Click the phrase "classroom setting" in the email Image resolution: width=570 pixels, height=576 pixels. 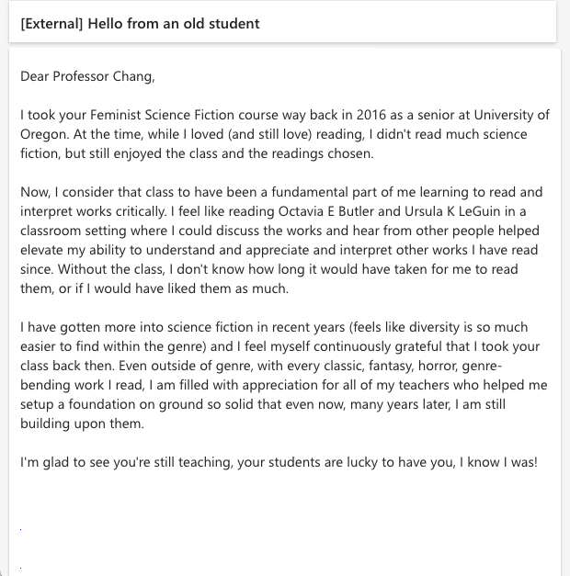[74, 232]
